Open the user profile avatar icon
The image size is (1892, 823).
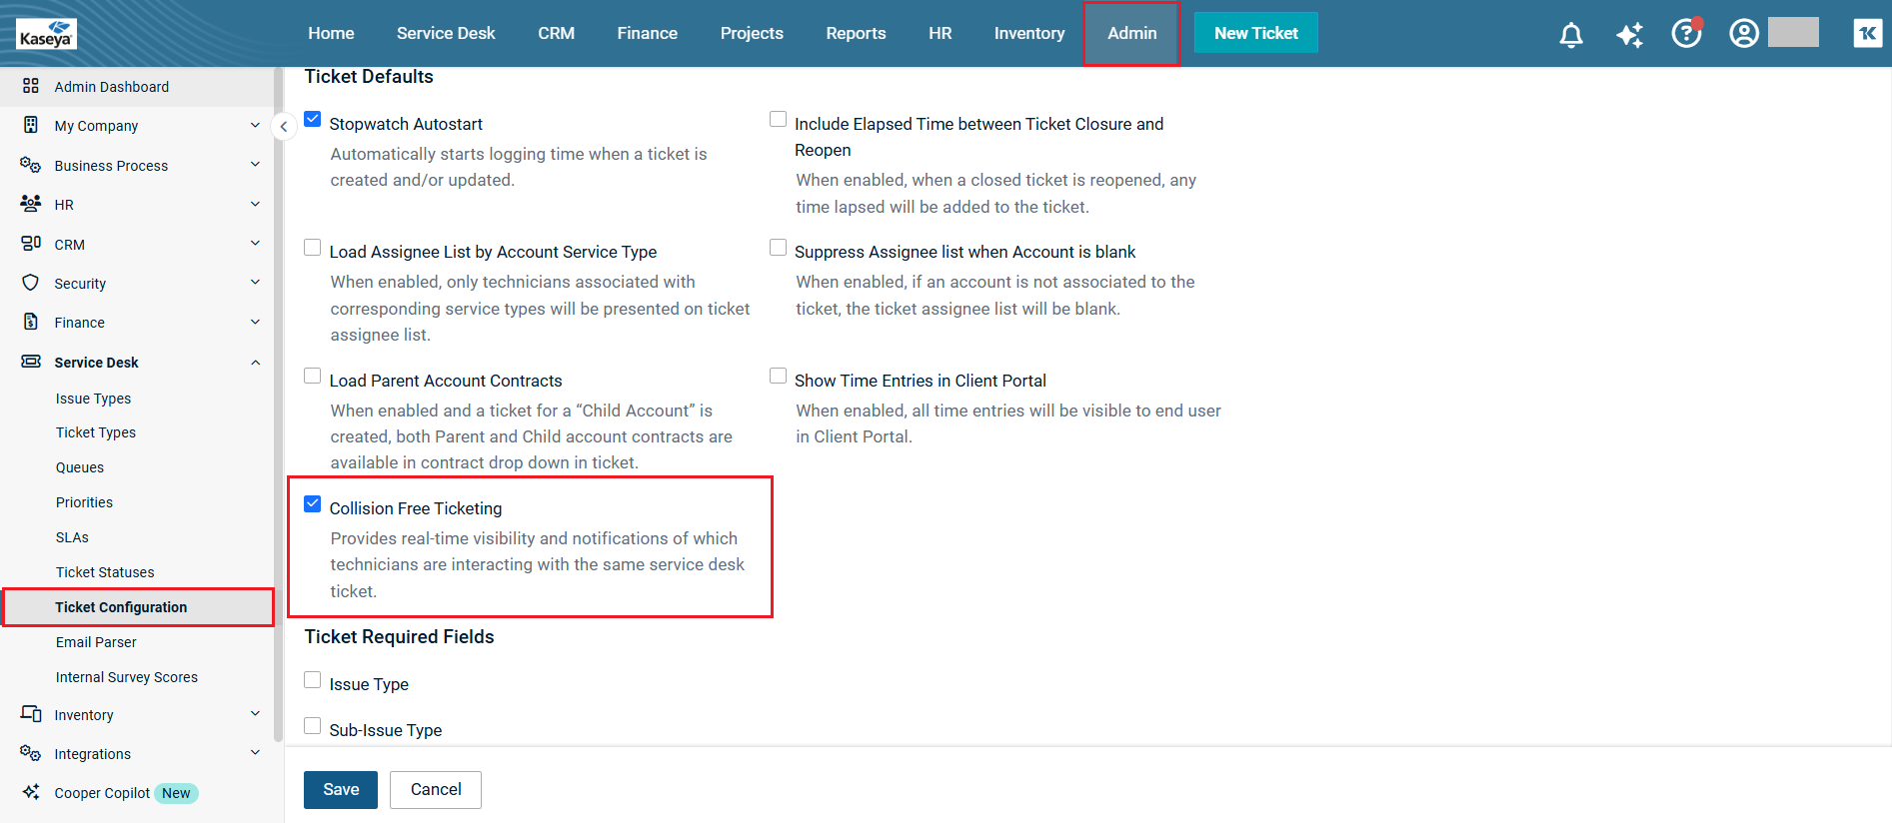tap(1744, 34)
